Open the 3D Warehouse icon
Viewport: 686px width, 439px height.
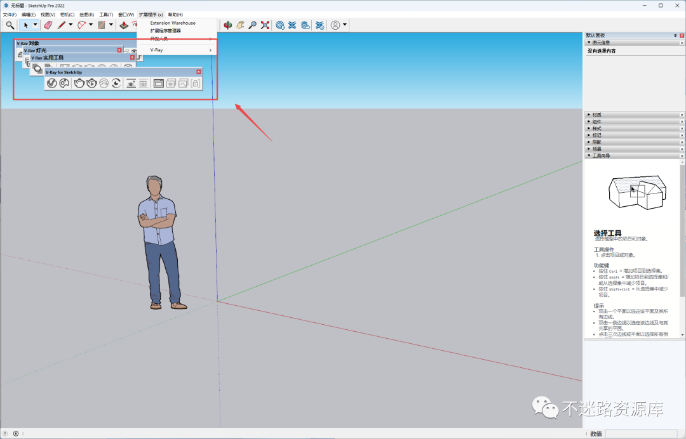pos(280,25)
